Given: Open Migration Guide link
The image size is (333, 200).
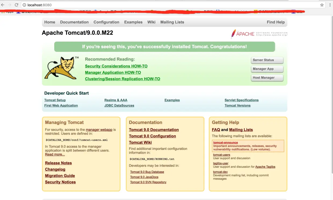Looking at the screenshot, I should coord(60,176).
